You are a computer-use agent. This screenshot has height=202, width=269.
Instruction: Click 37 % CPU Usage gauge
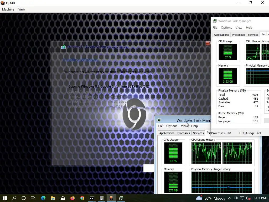point(228,52)
